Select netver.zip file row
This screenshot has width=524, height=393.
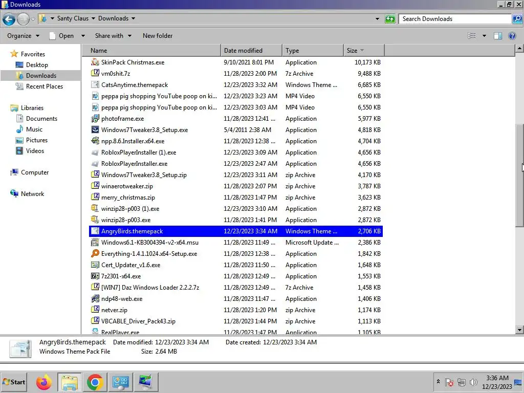click(x=235, y=310)
